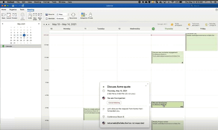Click the save icon in the title bar
The width and height of the screenshot is (218, 130).
[13, 6]
